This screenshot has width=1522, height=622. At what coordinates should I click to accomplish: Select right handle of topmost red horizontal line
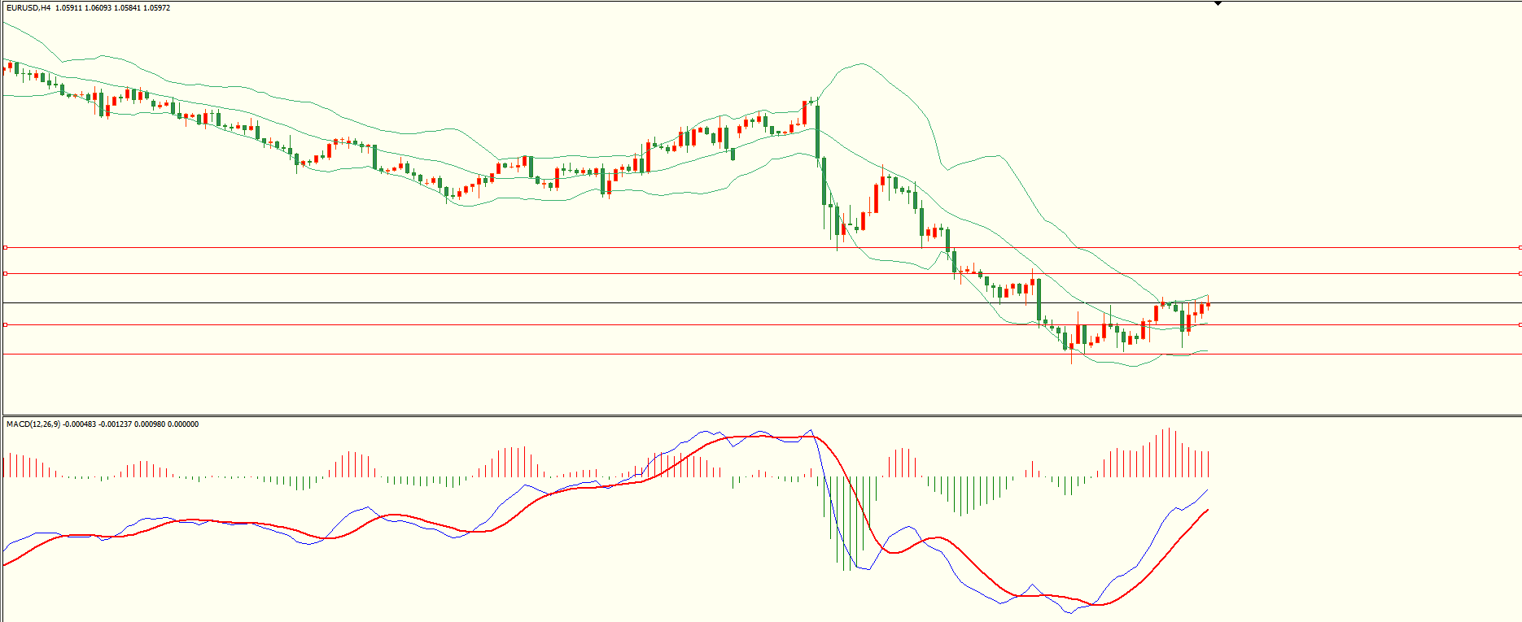pyautogui.click(x=1520, y=247)
